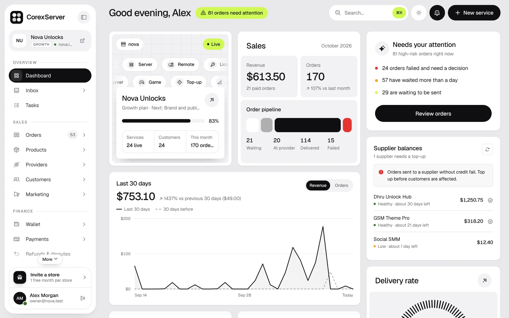Expand the Inbox menu chevron
The width and height of the screenshot is (509, 318).
tap(84, 90)
